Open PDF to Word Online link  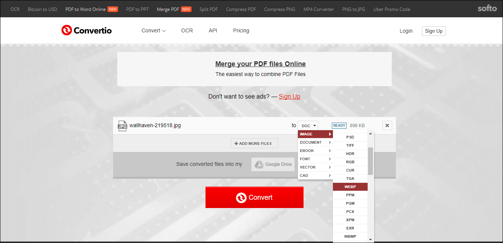click(x=86, y=9)
